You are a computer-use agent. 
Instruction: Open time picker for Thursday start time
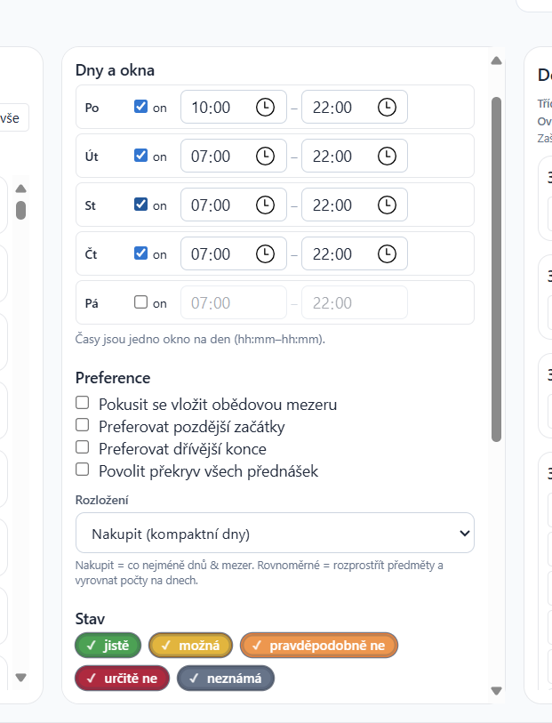tap(265, 254)
